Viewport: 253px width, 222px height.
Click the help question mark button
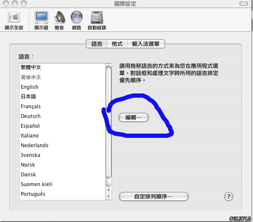(228, 196)
